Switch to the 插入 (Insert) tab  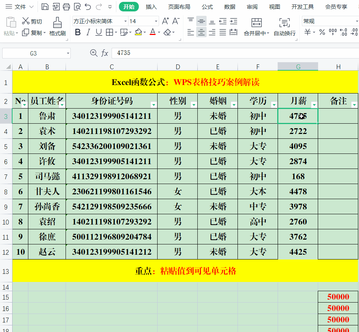[151, 7]
